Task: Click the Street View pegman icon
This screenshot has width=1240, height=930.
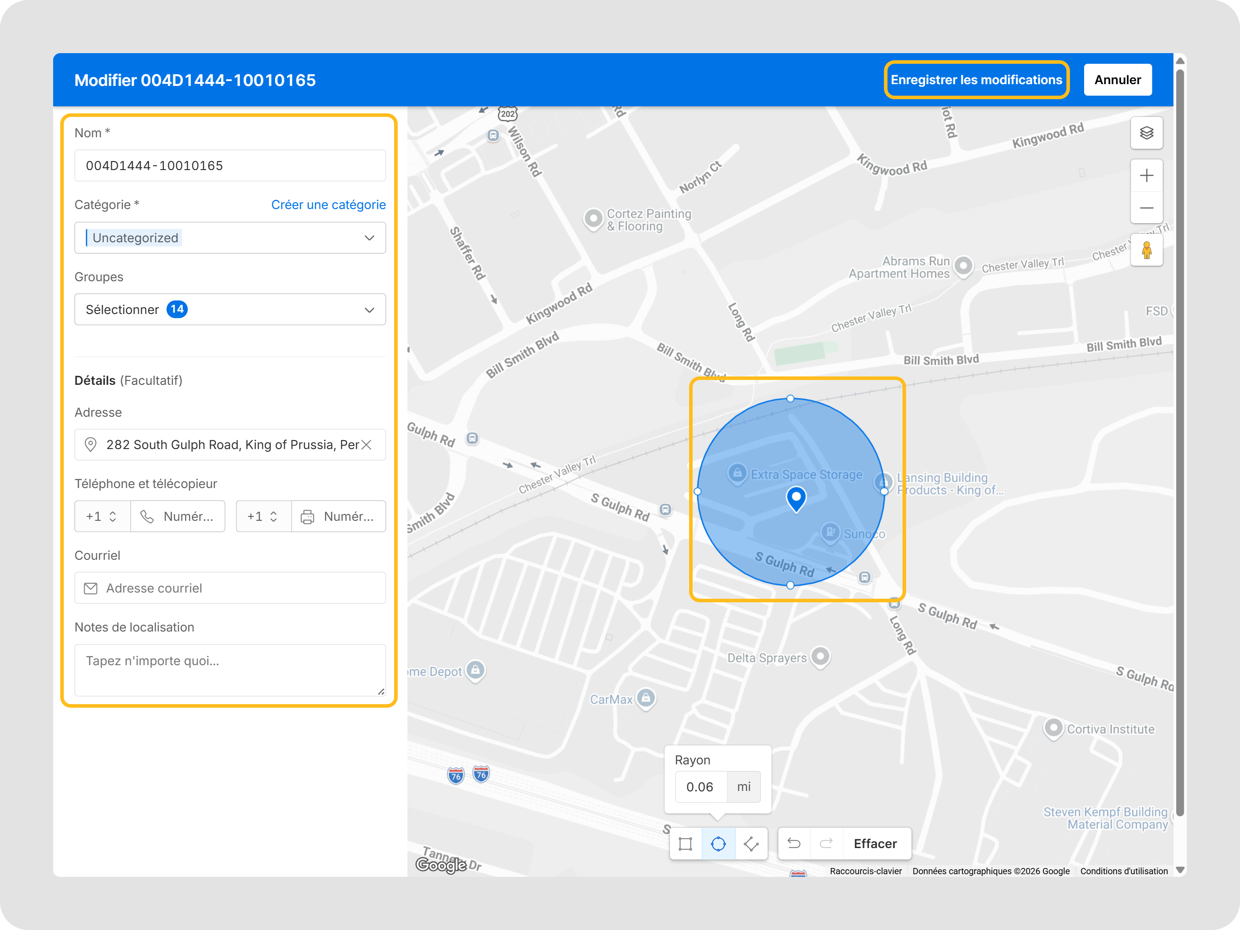Action: point(1147,250)
